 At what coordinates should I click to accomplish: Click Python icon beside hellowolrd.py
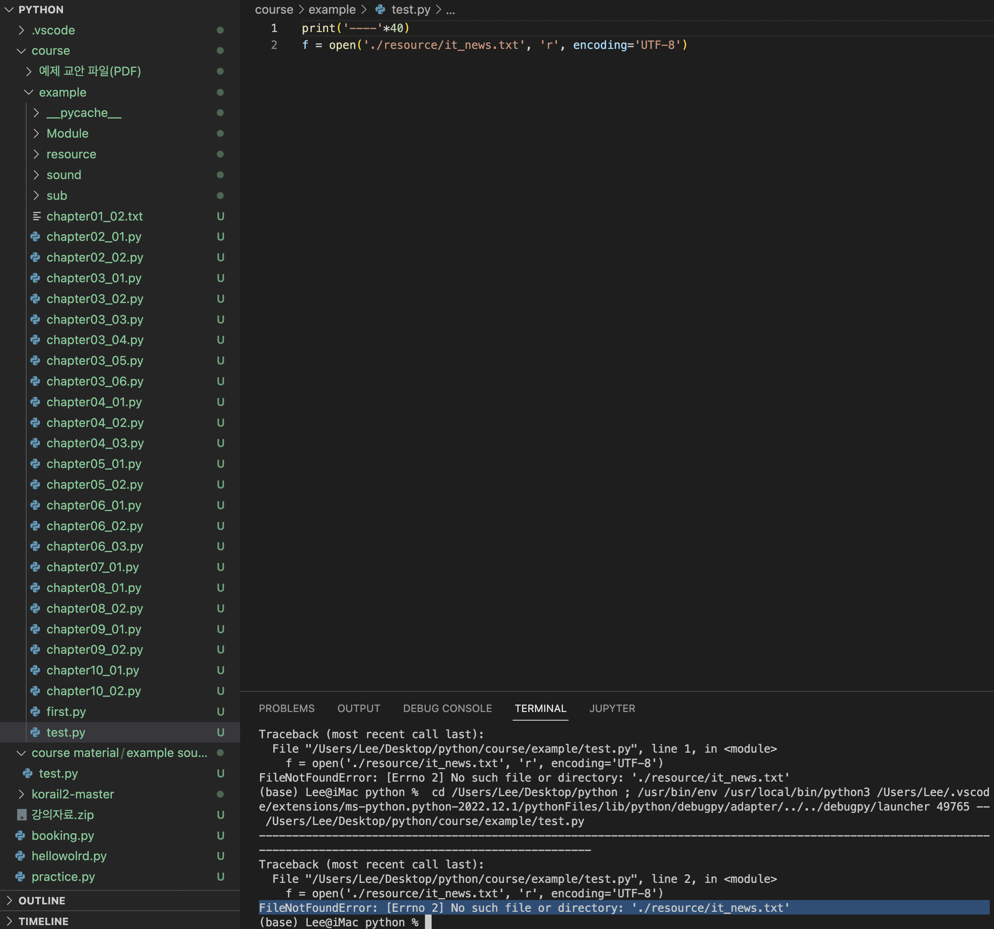click(20, 855)
